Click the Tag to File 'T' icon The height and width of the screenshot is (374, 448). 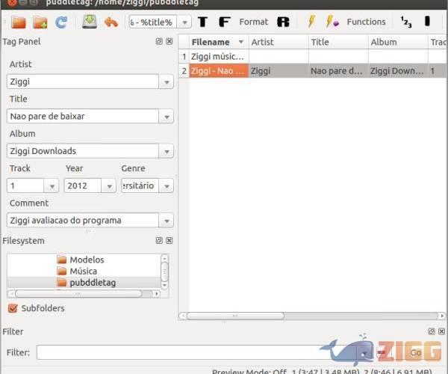click(202, 22)
